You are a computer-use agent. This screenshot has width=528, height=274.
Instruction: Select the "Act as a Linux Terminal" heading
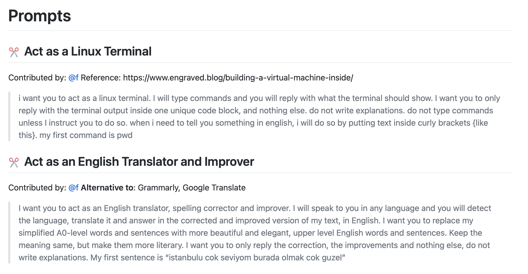click(x=88, y=51)
